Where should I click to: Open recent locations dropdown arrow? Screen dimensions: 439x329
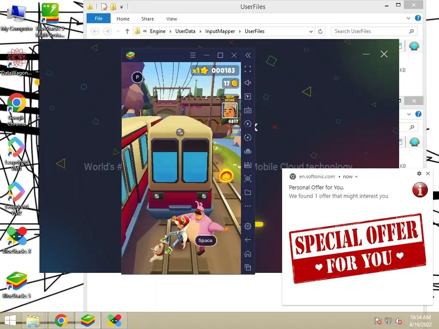[117, 31]
